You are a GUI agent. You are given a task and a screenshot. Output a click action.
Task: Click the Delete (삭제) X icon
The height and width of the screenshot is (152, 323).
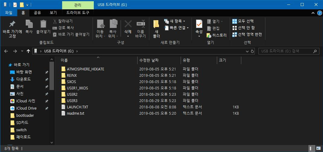click(128, 24)
